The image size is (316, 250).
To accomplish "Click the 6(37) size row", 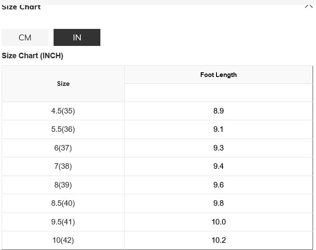I will 63,148.
